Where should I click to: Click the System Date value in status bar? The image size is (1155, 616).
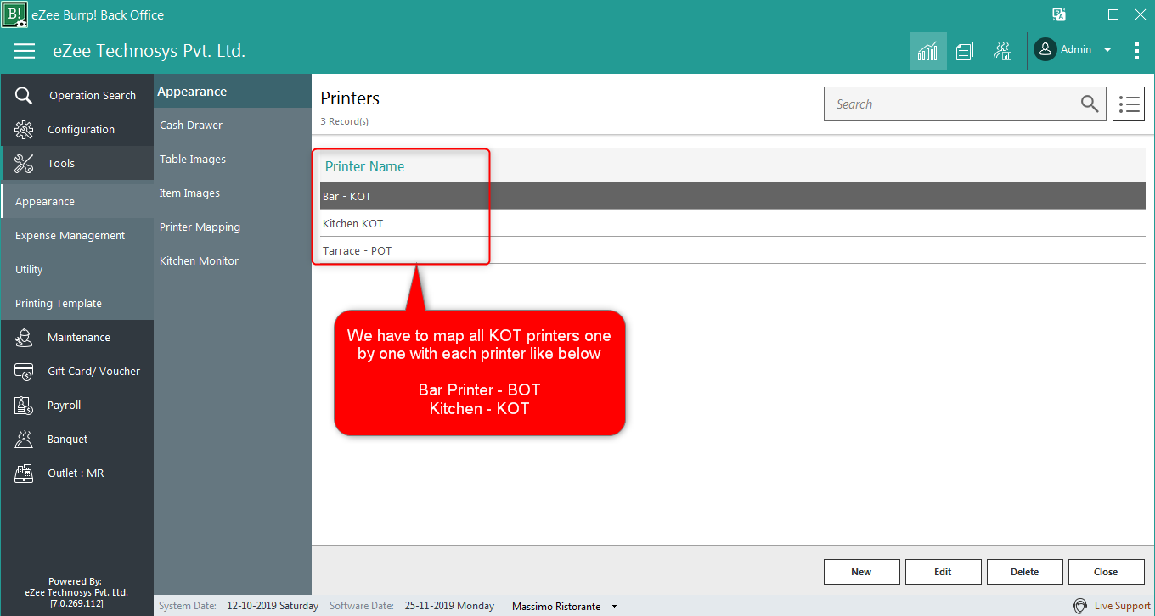point(273,606)
